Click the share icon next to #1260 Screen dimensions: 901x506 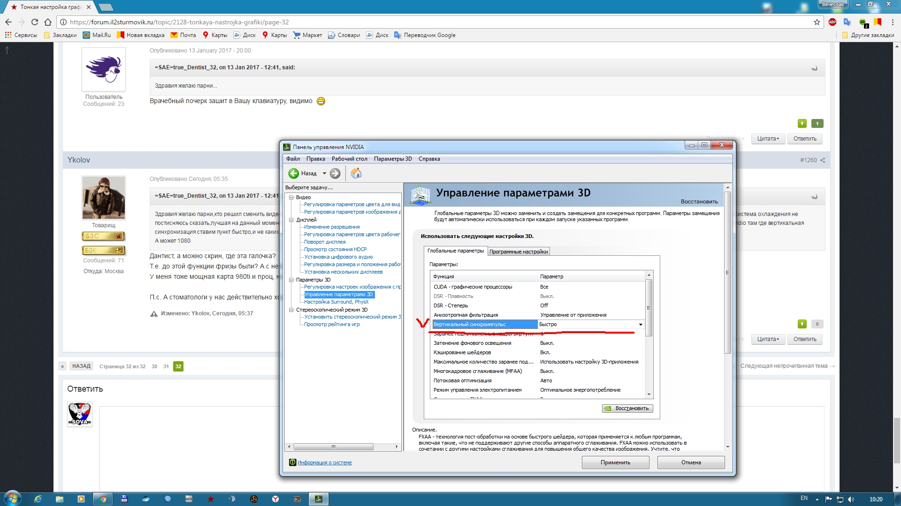tap(823, 160)
